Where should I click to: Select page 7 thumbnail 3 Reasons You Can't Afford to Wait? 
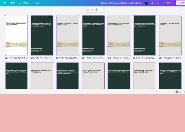click(x=170, y=35)
